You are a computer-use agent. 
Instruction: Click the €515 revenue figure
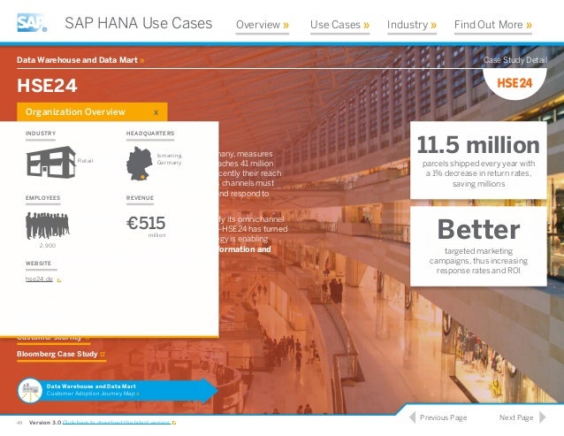[x=146, y=223]
